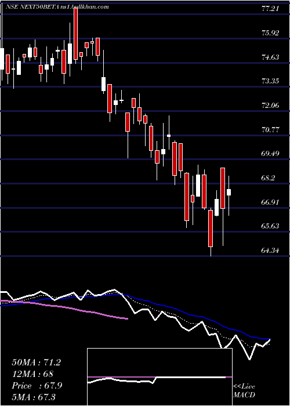Viewport: 290px width, 406px height.
Task: Click the 66.91 price axis label
Action: point(270,202)
